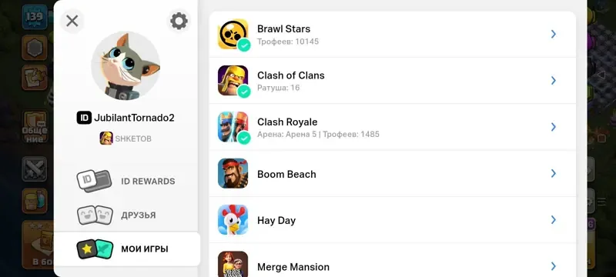The width and height of the screenshot is (616, 277).
Task: Open settings via the gear icon
Action: (179, 21)
